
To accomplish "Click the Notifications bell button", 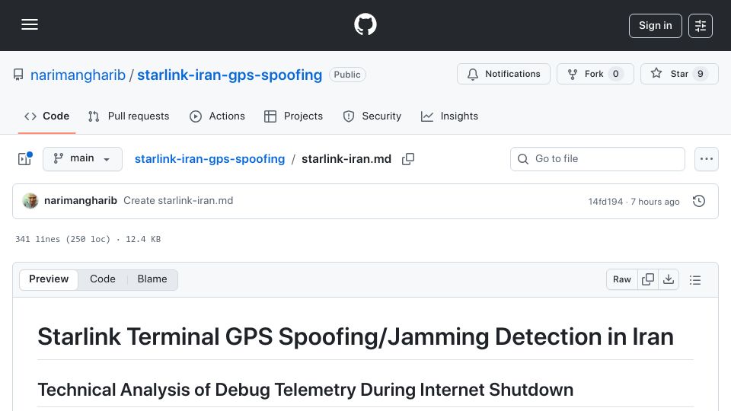I will point(503,74).
